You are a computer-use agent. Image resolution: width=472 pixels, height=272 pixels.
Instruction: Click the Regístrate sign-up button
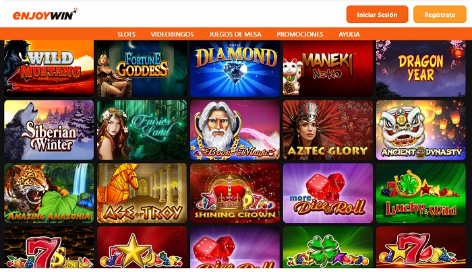[440, 14]
